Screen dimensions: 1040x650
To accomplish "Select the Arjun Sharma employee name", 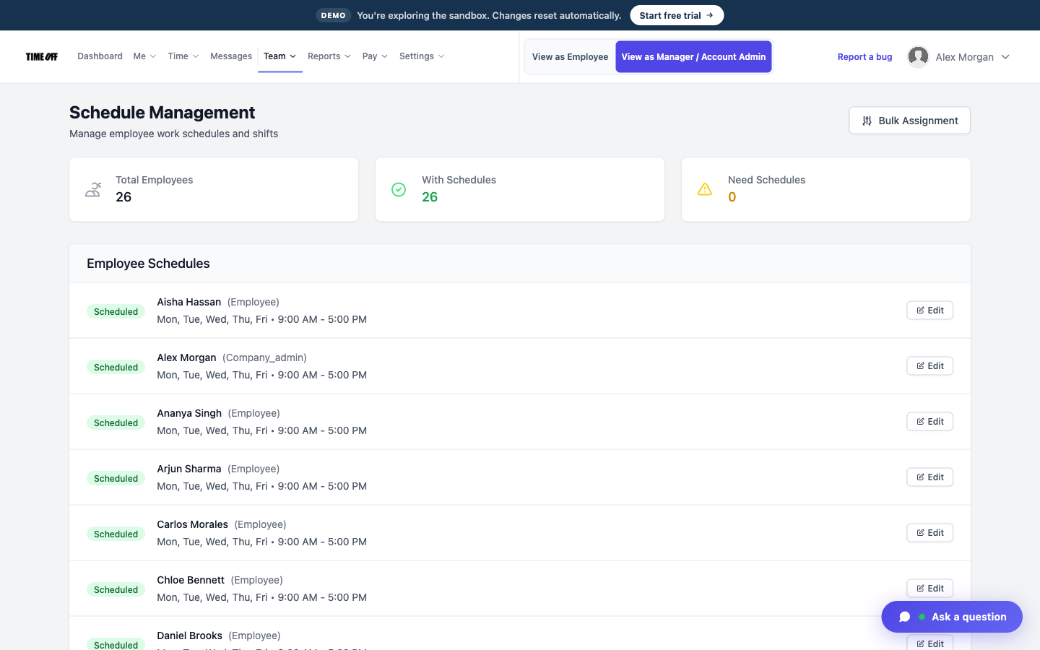I will (x=189, y=469).
